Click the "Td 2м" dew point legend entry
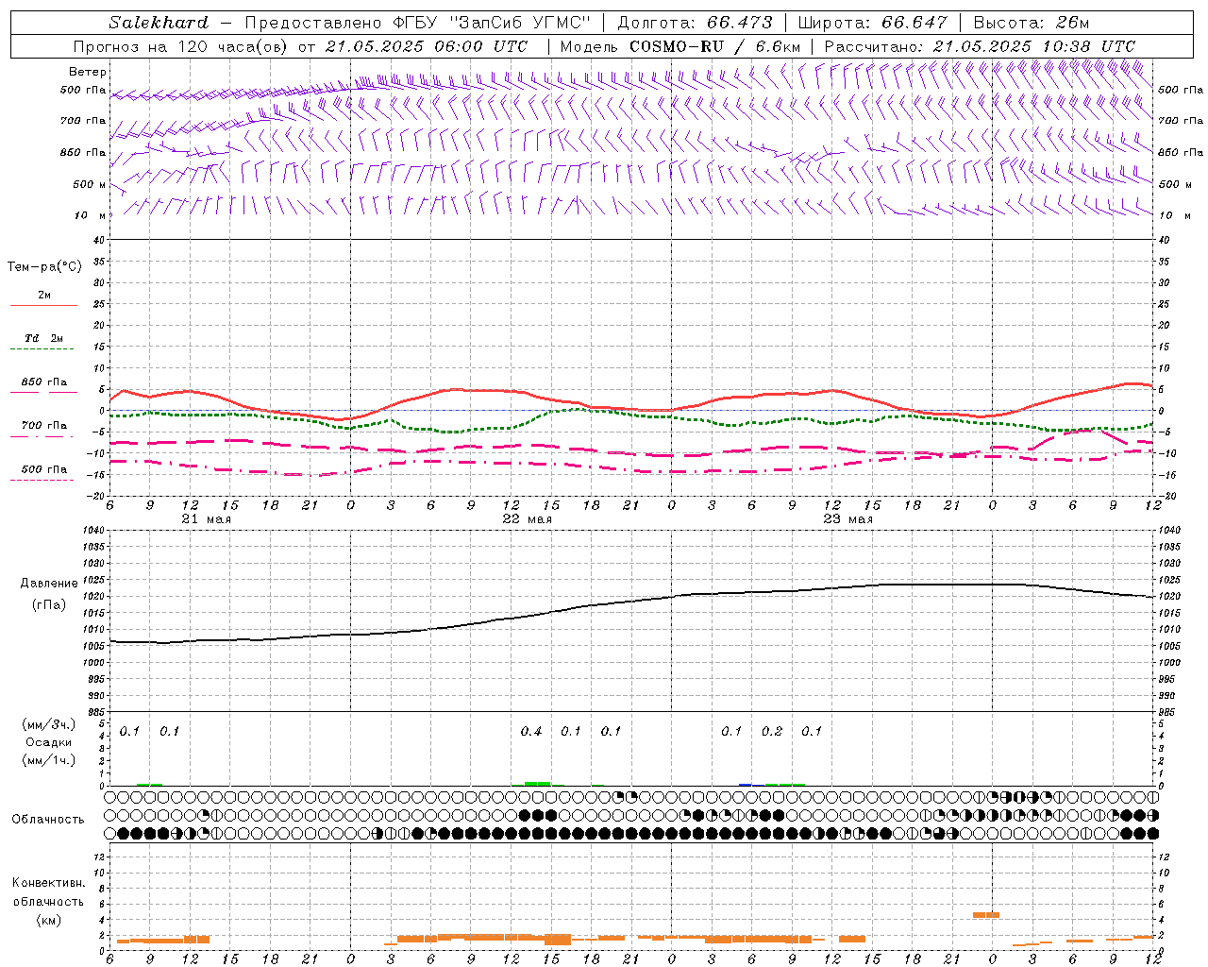The width and height of the screenshot is (1208, 967). click(44, 338)
